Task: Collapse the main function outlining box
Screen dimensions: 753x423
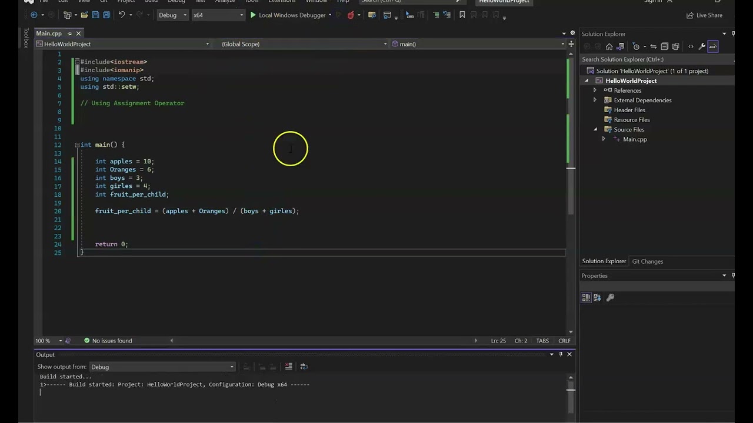Action: (x=77, y=145)
